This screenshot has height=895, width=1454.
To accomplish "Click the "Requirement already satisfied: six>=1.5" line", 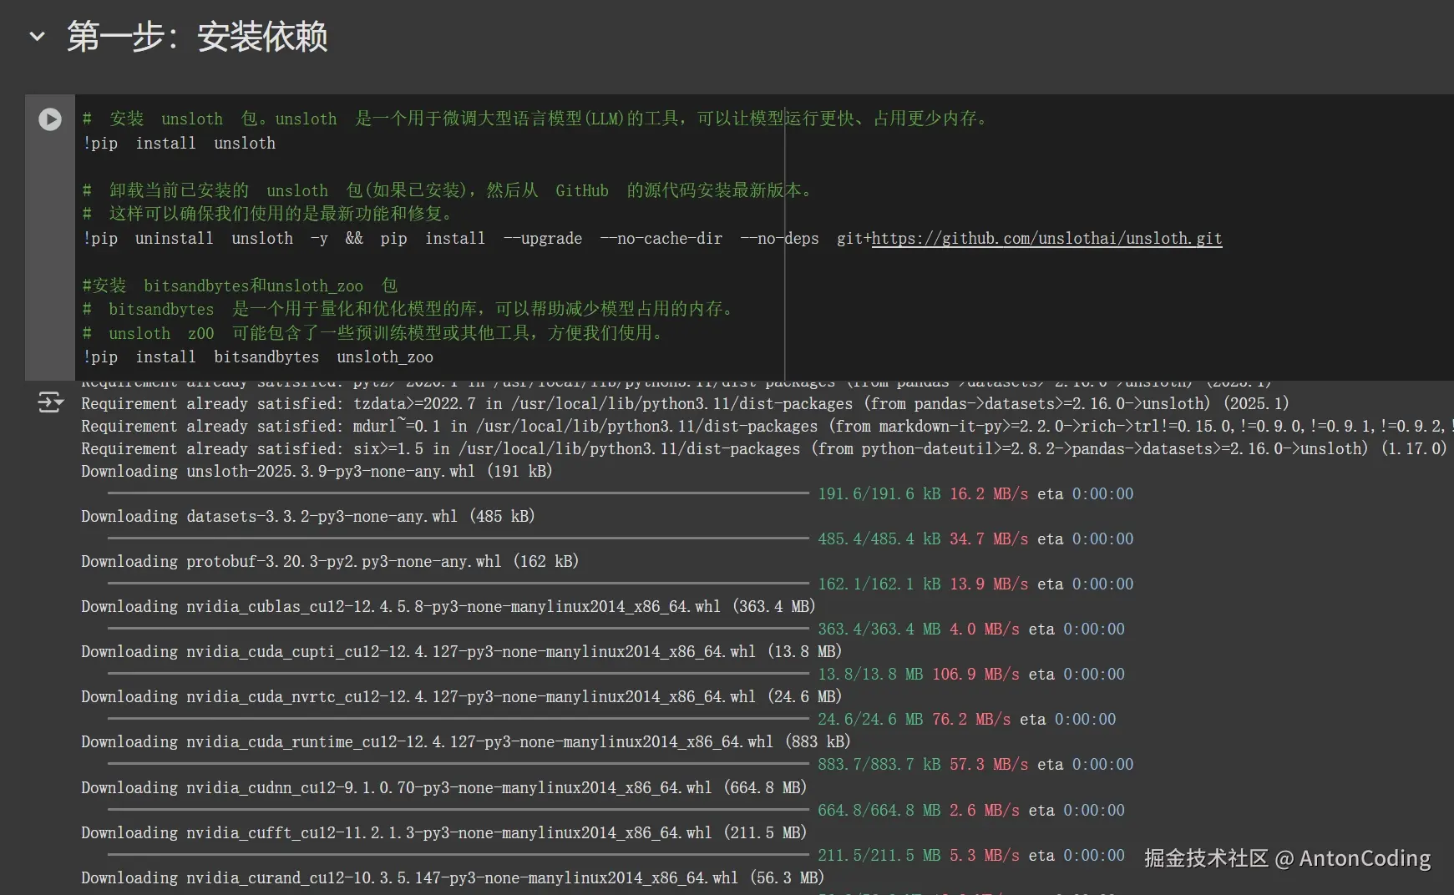I will [x=764, y=449].
